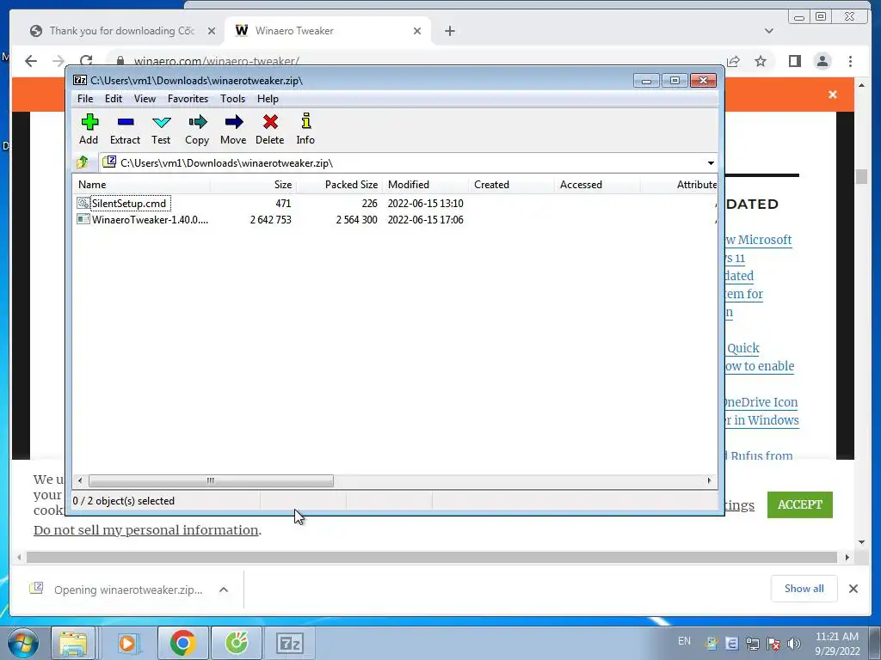The height and width of the screenshot is (660, 881).
Task: Open the 7-Zip File menu
Action: [85, 99]
